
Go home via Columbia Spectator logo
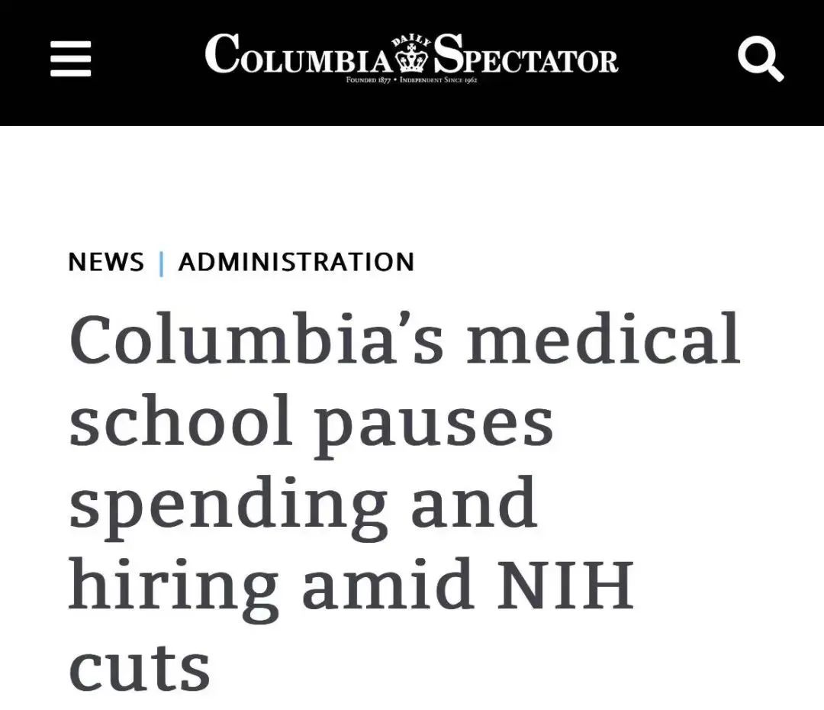411,56
